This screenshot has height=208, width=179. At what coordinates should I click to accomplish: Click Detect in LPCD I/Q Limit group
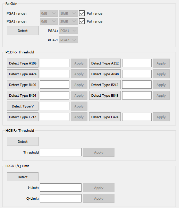tap(23, 177)
